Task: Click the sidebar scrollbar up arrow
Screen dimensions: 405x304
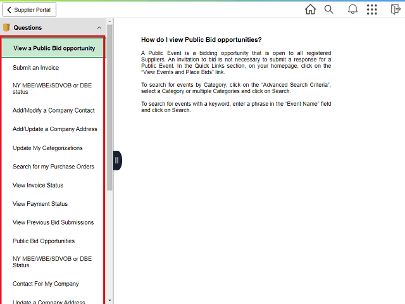Action: click(x=109, y=22)
